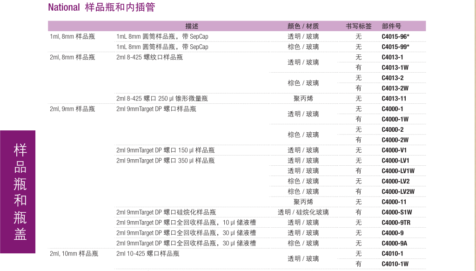Viewport: 476px width, 271px height.
Task: Select the '2ml, 9mm 样品瓶' category cell
Action: pos(73,109)
